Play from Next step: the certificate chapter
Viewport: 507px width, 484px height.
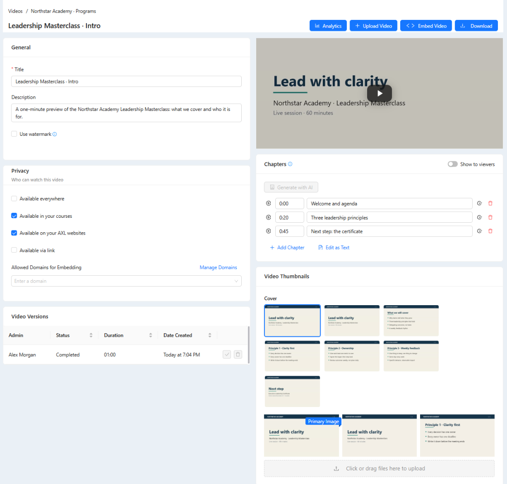tap(268, 231)
